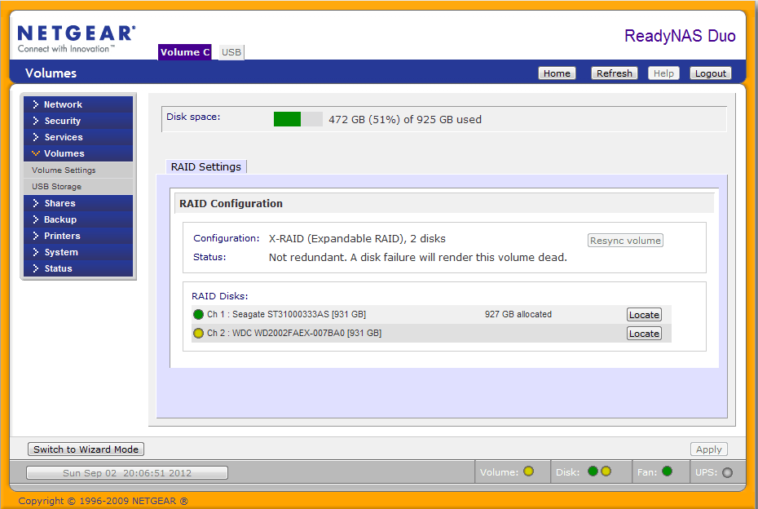Click the green Ch 1 disk status LED

[198, 315]
